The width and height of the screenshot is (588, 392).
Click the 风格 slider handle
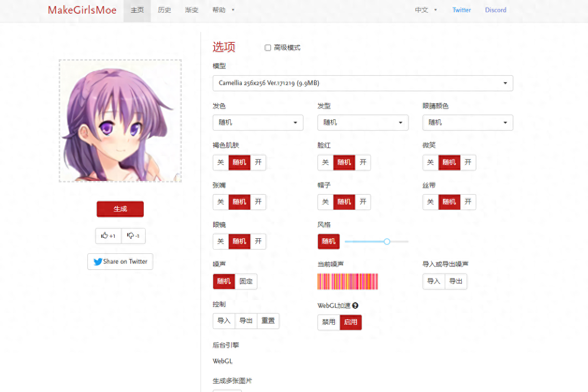(387, 242)
